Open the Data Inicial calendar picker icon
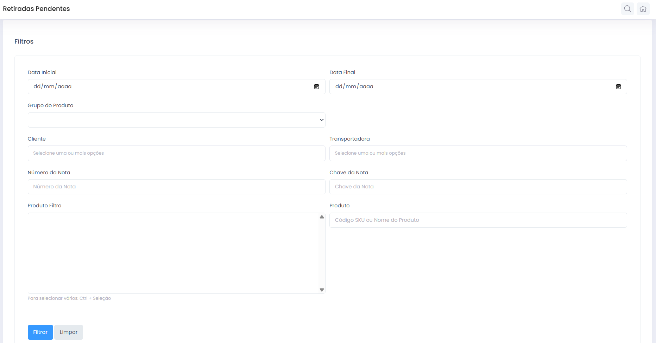The width and height of the screenshot is (656, 343). 316,86
